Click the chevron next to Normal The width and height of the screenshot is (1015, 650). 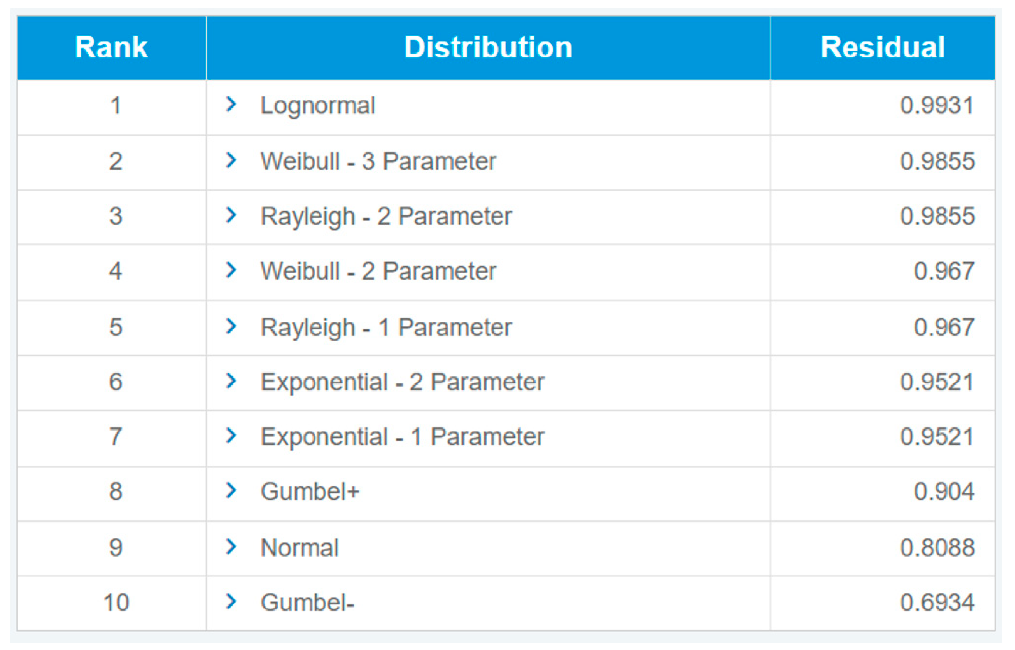pyautogui.click(x=231, y=547)
